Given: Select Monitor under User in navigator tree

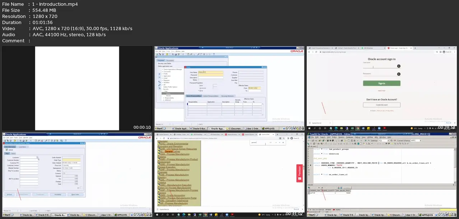Looking at the screenshot, I should pos(168,96).
